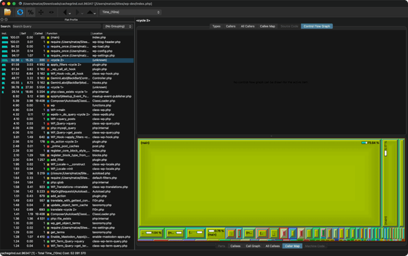Toggle relative percentage display with the % button

pyautogui.click(x=30, y=12)
